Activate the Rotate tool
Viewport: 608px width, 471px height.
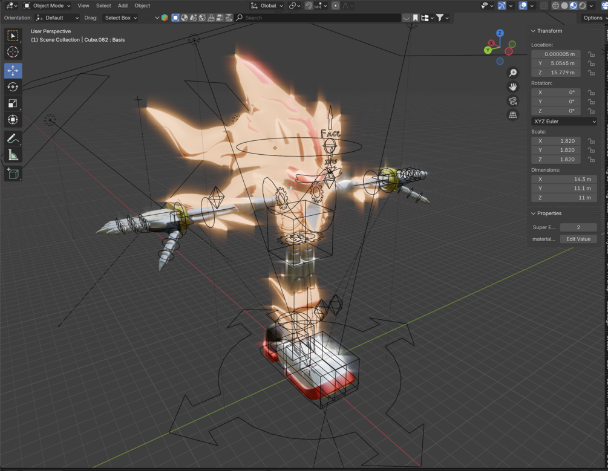(13, 87)
